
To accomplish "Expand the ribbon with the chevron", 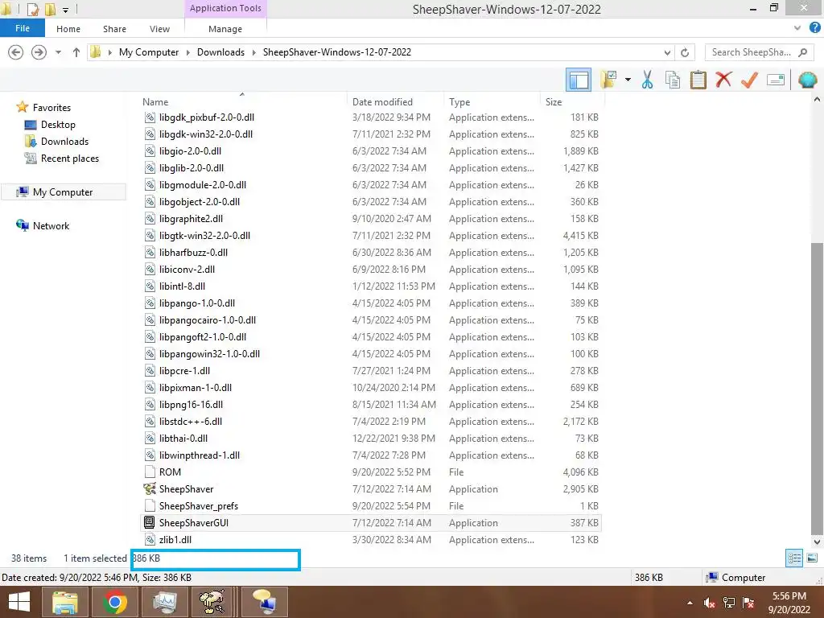I will click(x=797, y=28).
